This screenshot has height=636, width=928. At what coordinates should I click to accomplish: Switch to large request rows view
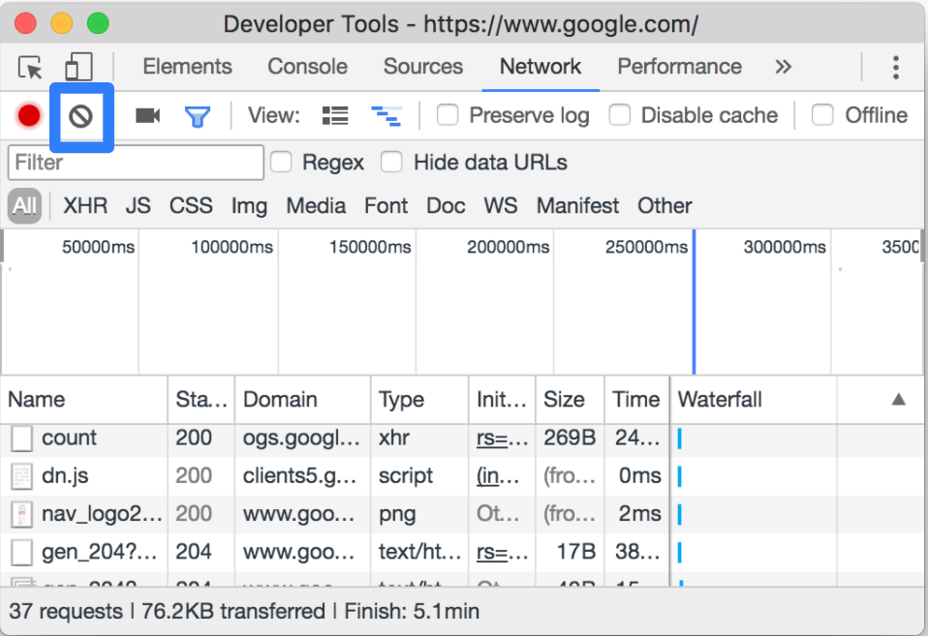pos(335,115)
